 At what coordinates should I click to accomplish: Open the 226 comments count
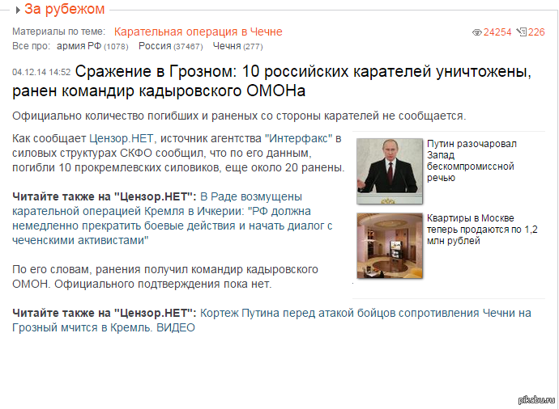pos(536,32)
